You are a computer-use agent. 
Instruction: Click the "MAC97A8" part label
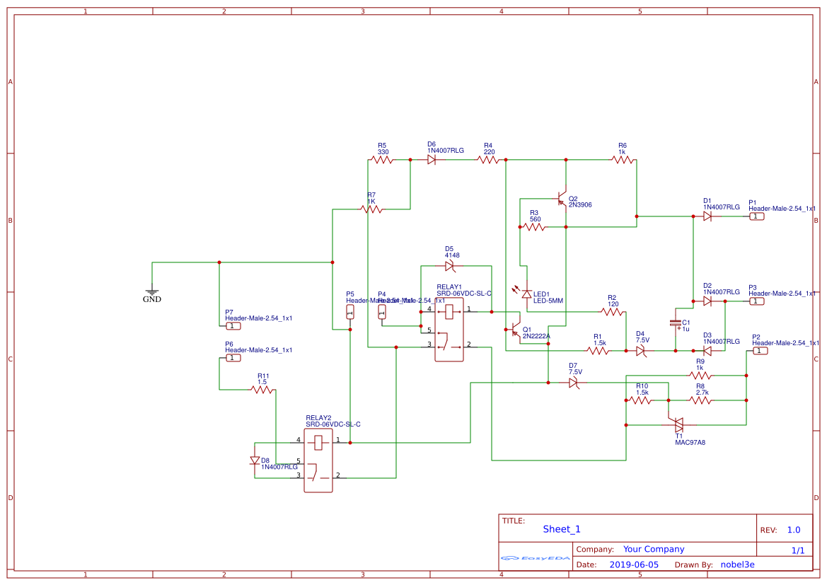tap(690, 443)
